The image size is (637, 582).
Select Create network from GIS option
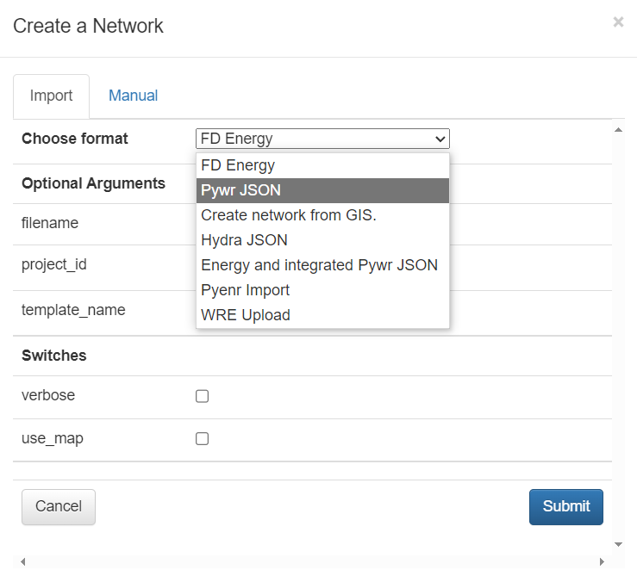(x=289, y=215)
